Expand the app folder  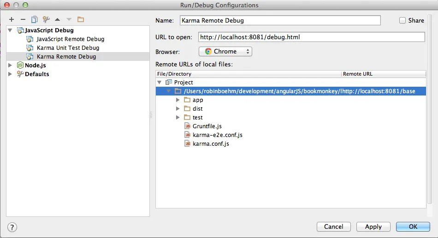[x=178, y=100]
